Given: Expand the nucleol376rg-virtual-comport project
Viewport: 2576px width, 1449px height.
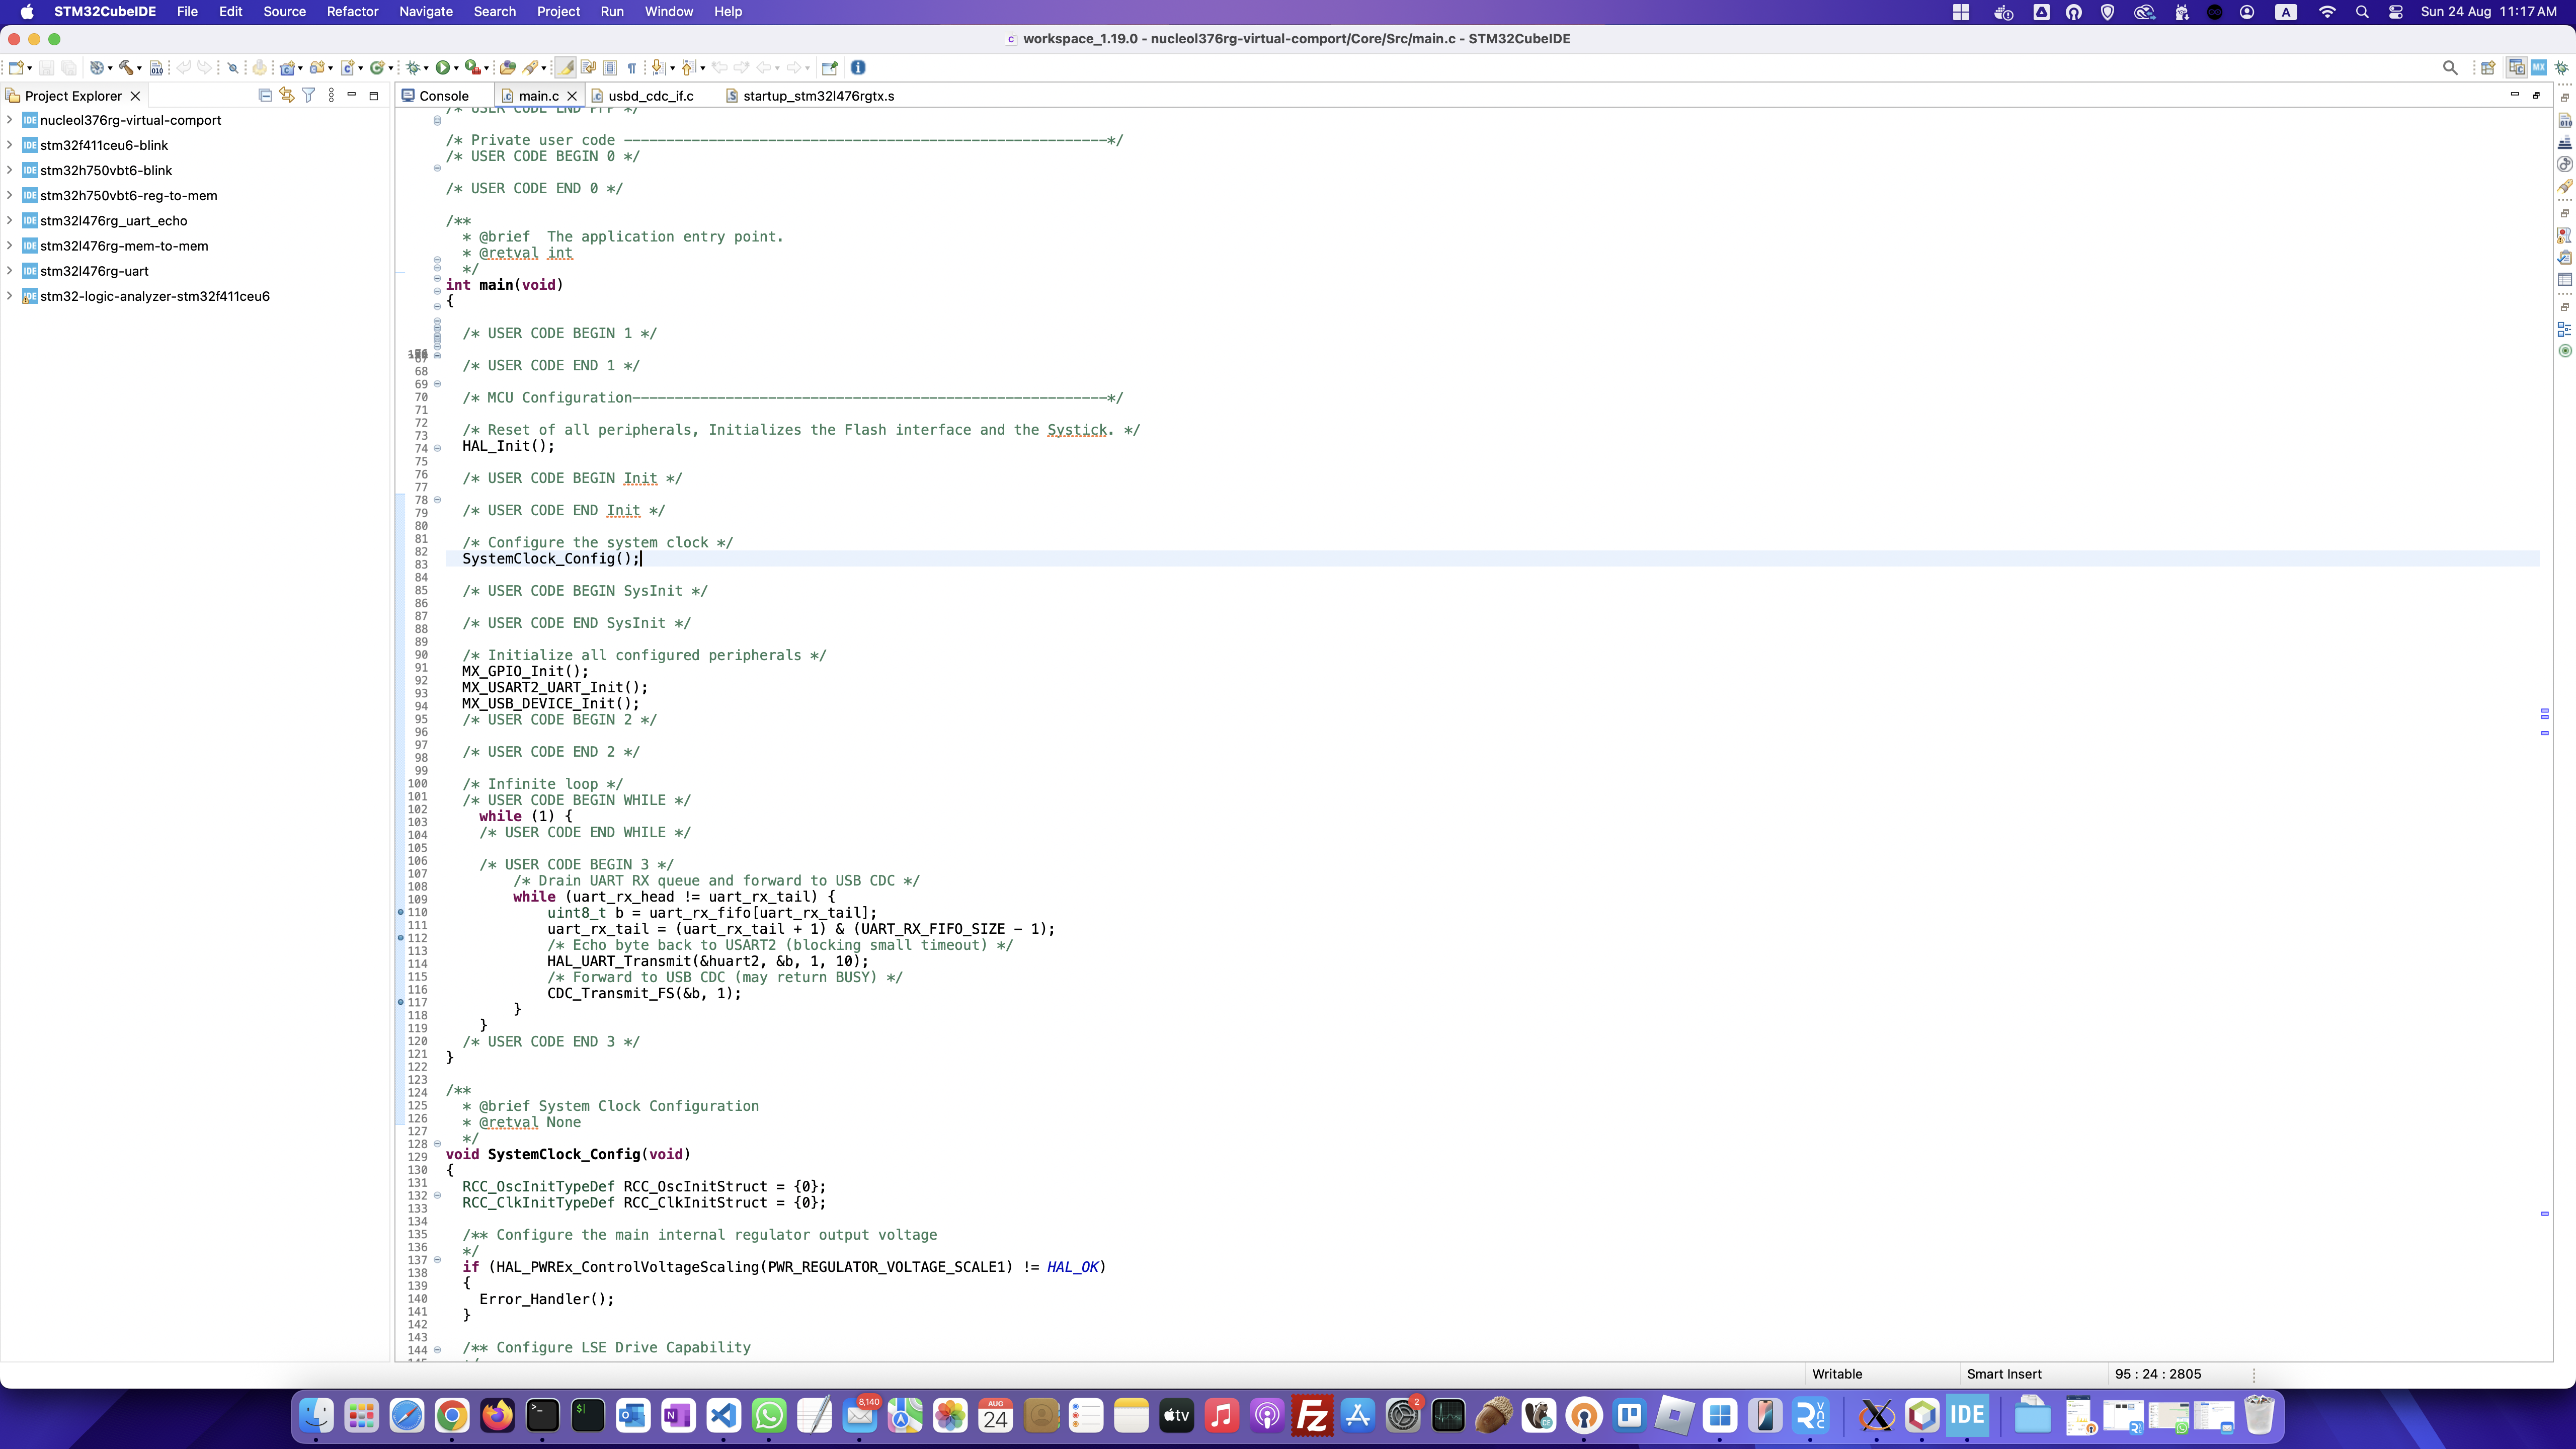Looking at the screenshot, I should point(9,120).
